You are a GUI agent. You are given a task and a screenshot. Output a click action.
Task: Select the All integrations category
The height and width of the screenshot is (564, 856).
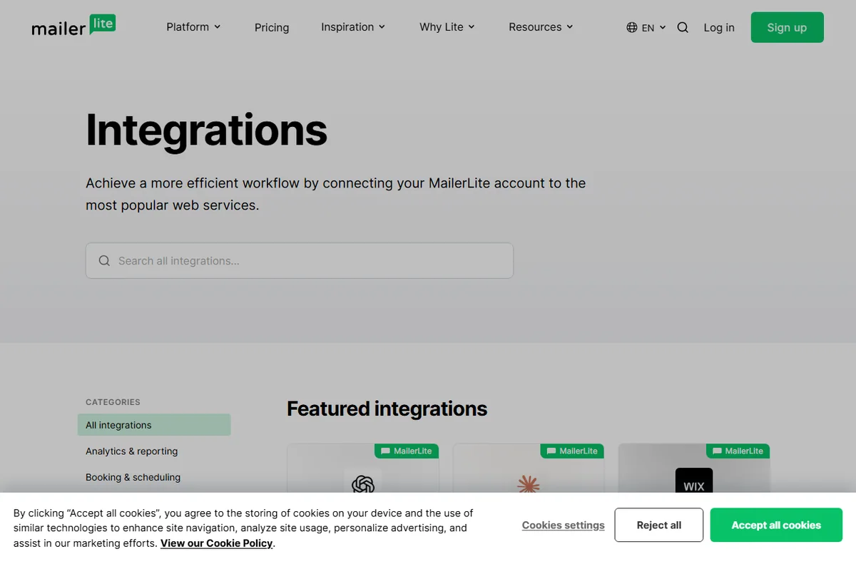tap(154, 425)
